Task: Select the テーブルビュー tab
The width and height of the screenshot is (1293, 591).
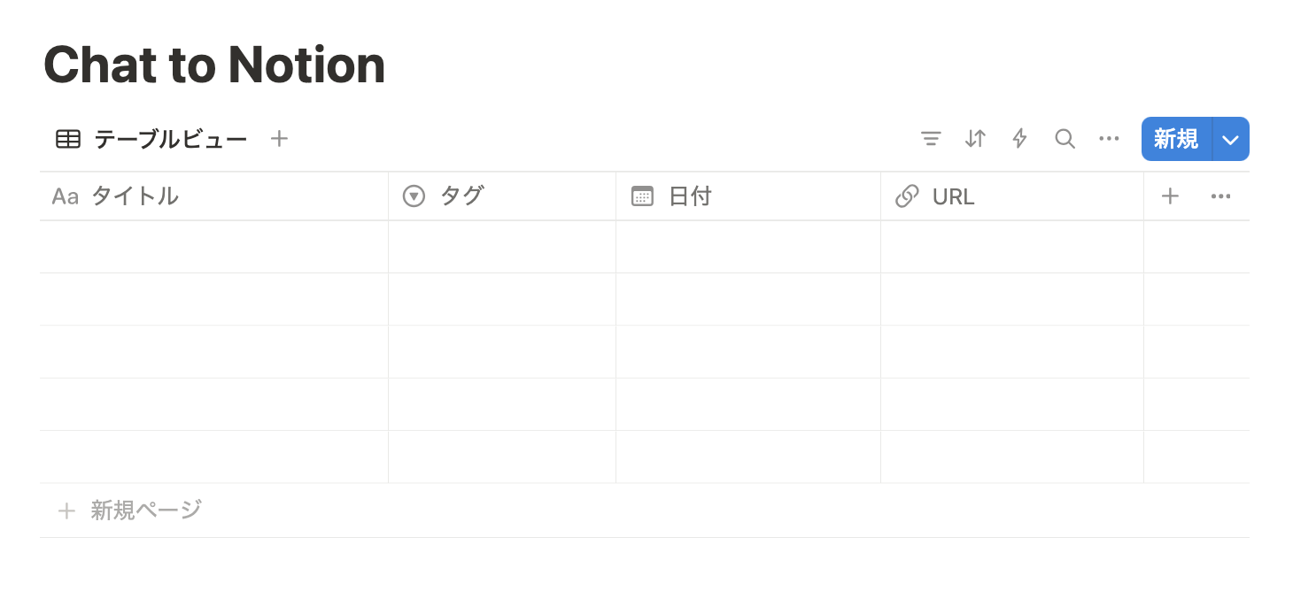Action: click(x=151, y=139)
